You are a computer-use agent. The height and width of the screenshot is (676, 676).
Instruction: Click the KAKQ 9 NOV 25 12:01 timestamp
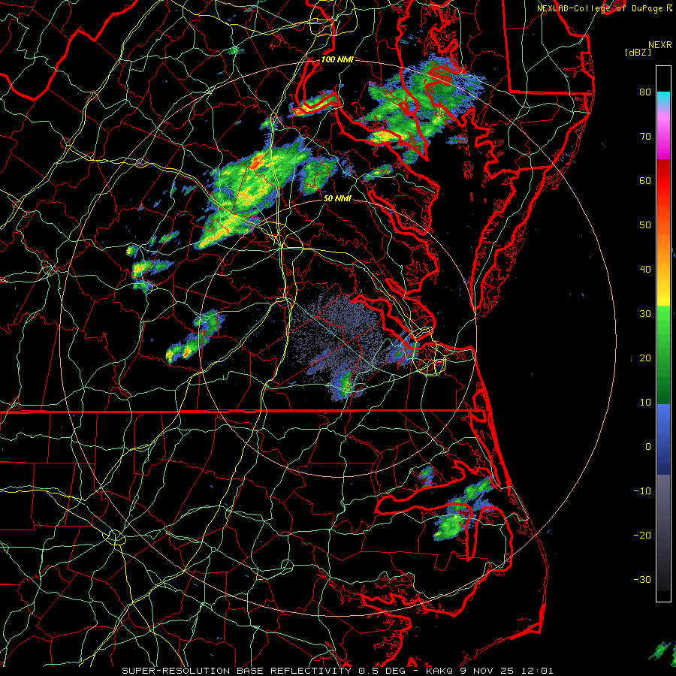pyautogui.click(x=490, y=671)
